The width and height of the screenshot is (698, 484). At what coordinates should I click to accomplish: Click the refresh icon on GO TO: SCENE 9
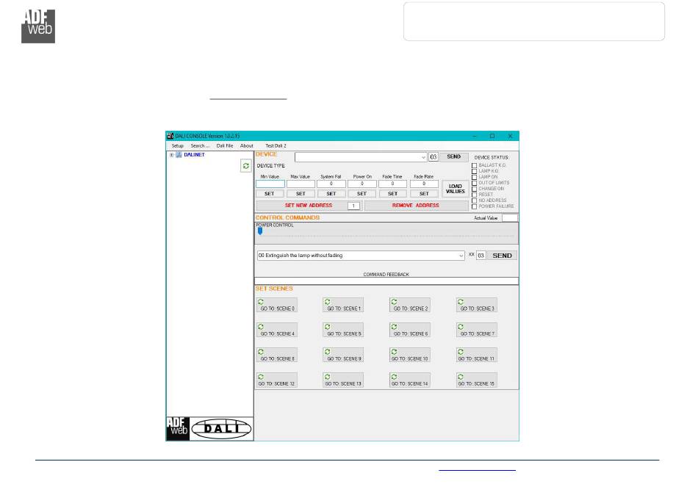tap(327, 352)
